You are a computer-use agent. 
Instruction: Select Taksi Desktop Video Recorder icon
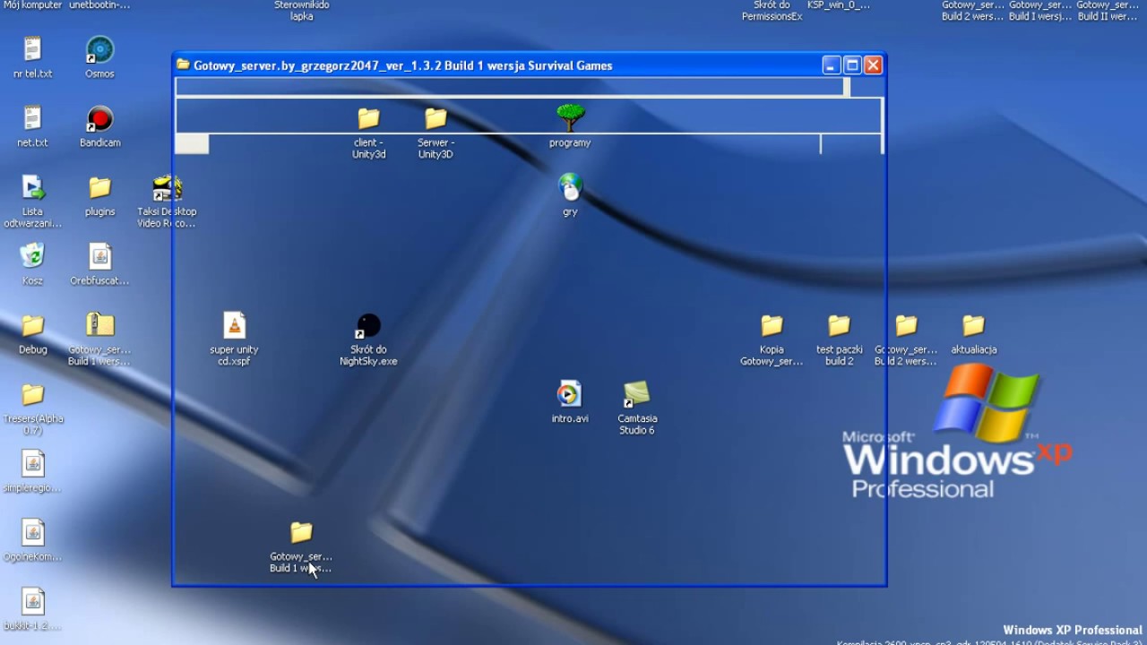[167, 188]
